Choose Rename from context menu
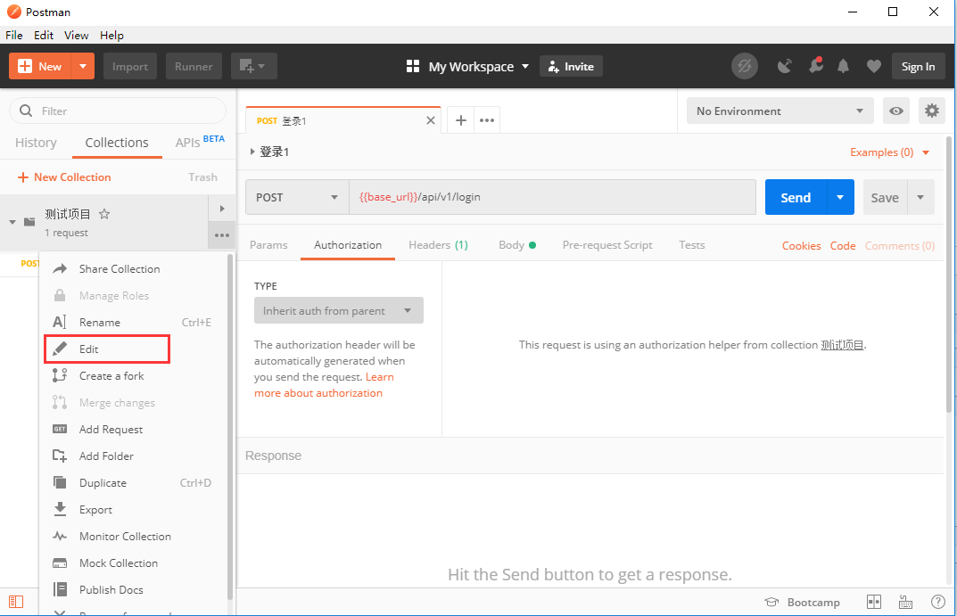 pyautogui.click(x=133, y=322)
